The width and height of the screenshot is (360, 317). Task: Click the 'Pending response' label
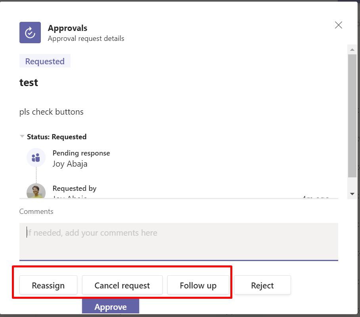81,153
